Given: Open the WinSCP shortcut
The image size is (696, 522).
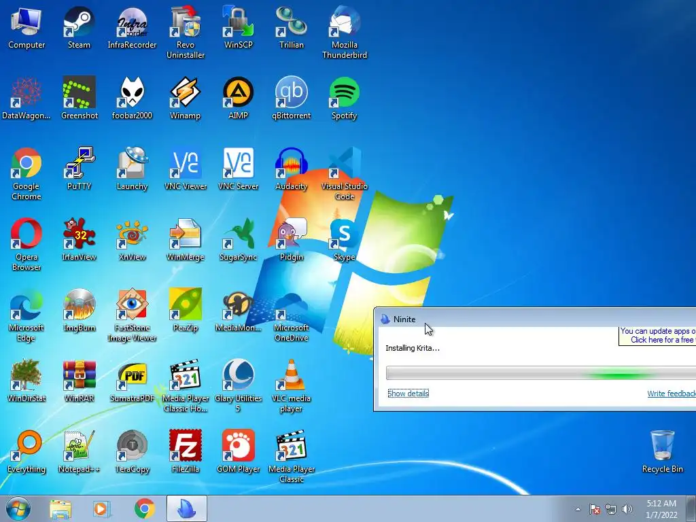Looking at the screenshot, I should click(x=239, y=27).
